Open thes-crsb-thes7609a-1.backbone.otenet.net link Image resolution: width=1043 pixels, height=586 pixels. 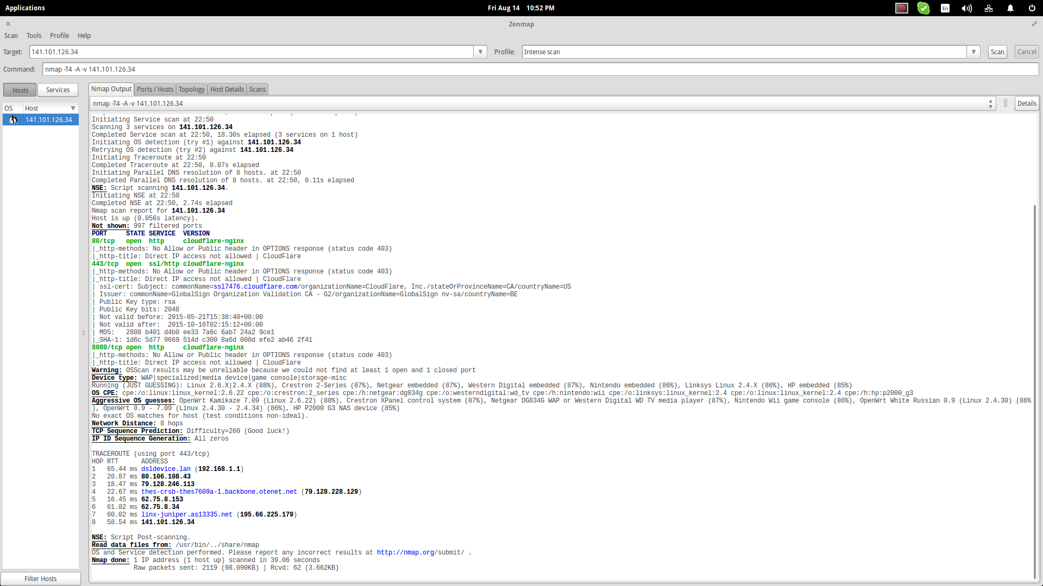[x=219, y=492]
